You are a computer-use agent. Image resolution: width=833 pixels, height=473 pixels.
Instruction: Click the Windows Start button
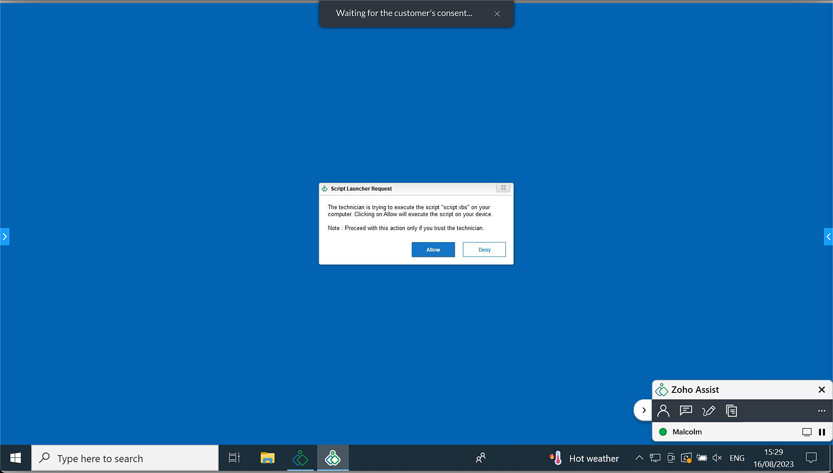pyautogui.click(x=15, y=458)
